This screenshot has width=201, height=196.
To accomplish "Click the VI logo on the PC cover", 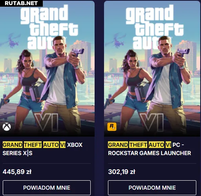I will 152,122.
